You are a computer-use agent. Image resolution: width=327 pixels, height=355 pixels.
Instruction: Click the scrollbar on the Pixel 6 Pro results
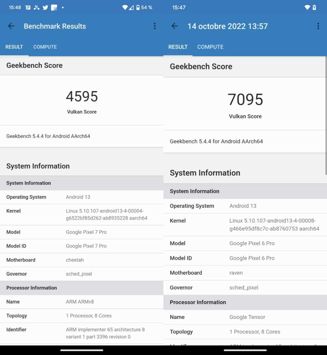pyautogui.click(x=326, y=115)
